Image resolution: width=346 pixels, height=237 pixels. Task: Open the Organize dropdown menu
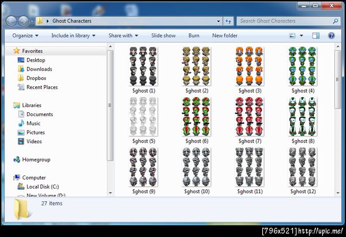(x=25, y=36)
